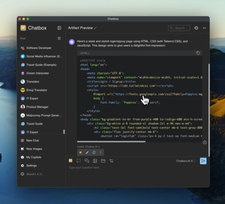Select the Travel Guide (Example) chat
Viewport: 225px width, 204px height.
(41, 65)
